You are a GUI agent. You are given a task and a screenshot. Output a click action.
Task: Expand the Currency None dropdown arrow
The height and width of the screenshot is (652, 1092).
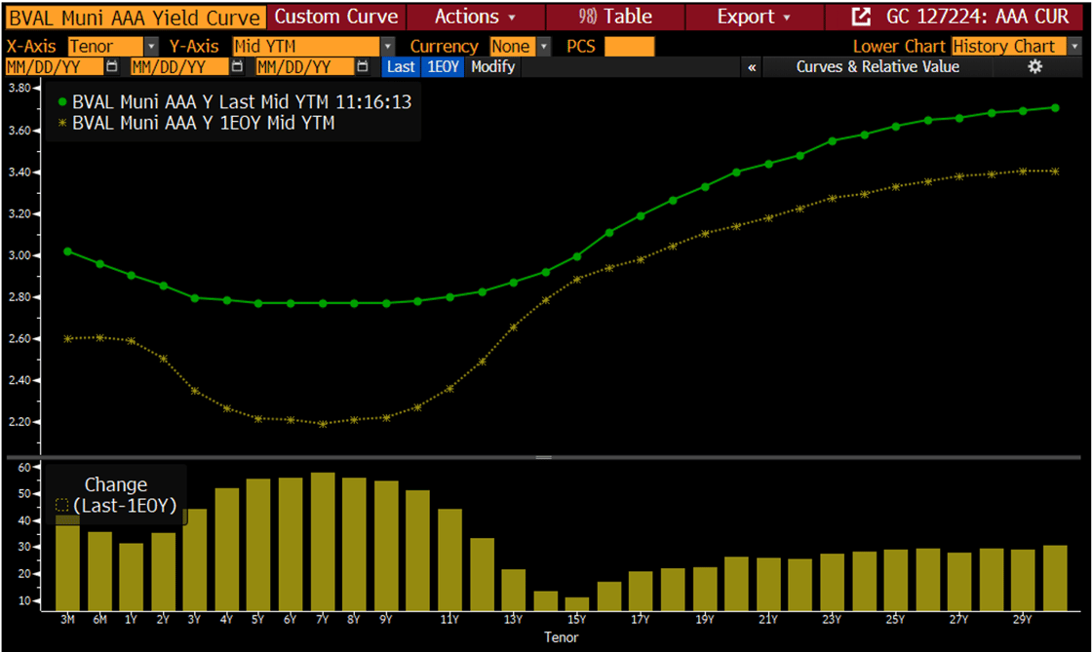[544, 47]
